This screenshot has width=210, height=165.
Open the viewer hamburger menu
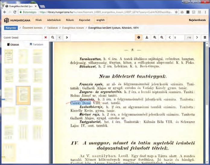(205, 37)
